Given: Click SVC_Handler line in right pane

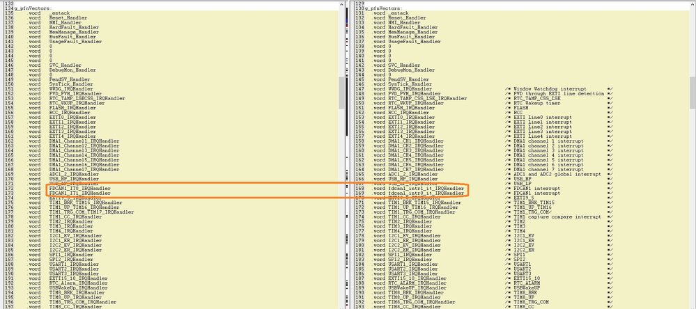Looking at the screenshot, I should (404, 65).
